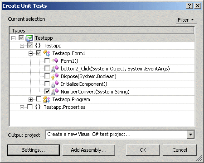Click the Types column header
Image resolution: width=204 pixels, height=163 pixels.
102,31
